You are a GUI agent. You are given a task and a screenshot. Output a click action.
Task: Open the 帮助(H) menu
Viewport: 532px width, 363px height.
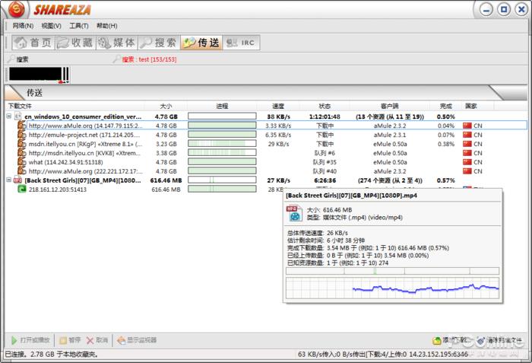click(107, 26)
